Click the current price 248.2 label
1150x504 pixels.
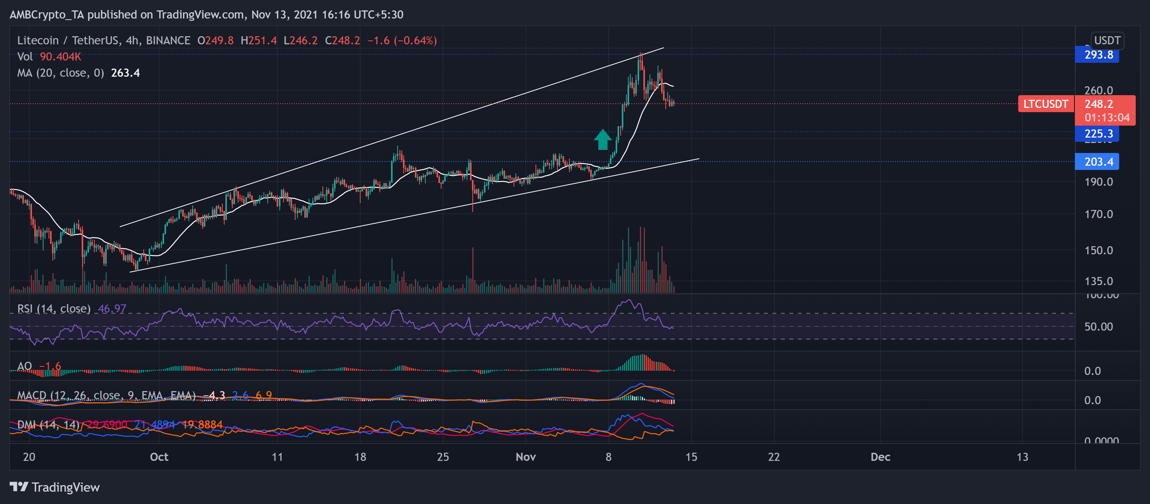(1099, 104)
